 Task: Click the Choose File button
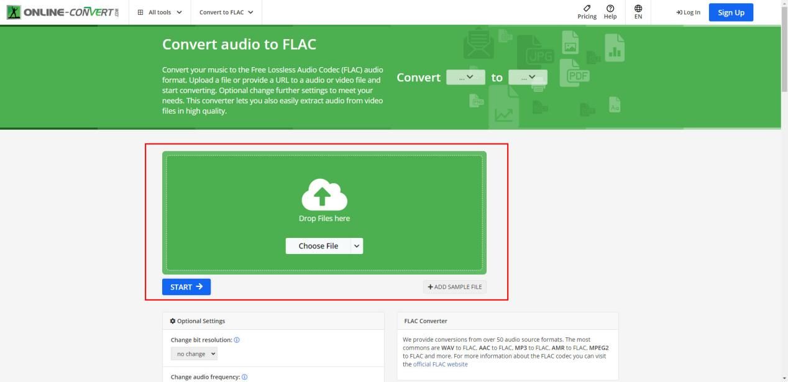tap(318, 246)
